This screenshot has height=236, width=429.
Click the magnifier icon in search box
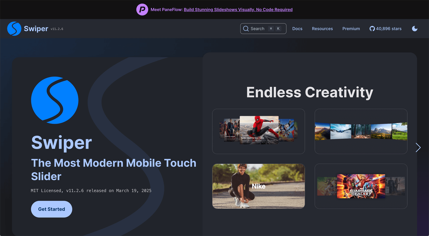point(246,29)
